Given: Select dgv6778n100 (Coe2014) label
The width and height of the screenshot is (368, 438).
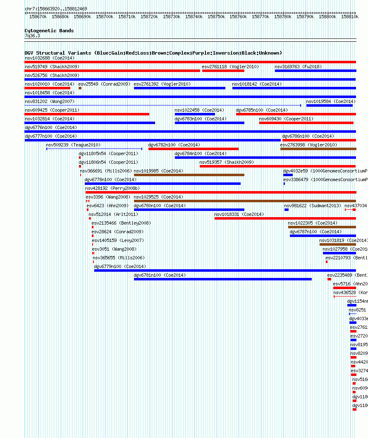Looking at the screenshot, I should pos(110,180).
